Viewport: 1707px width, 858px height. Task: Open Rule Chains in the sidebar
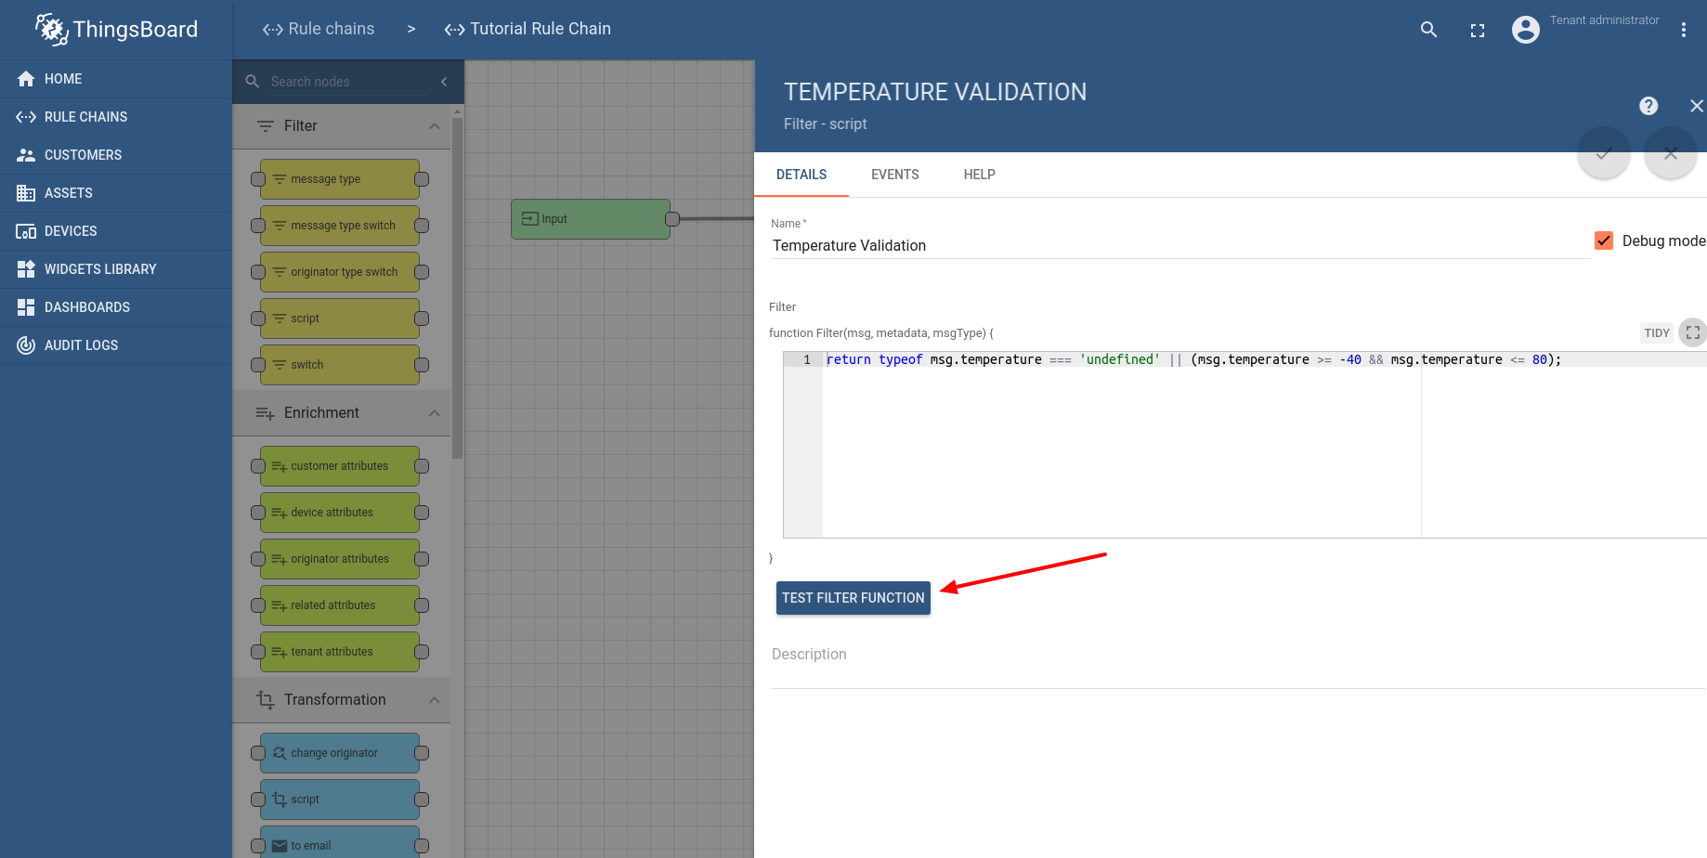pos(116,117)
